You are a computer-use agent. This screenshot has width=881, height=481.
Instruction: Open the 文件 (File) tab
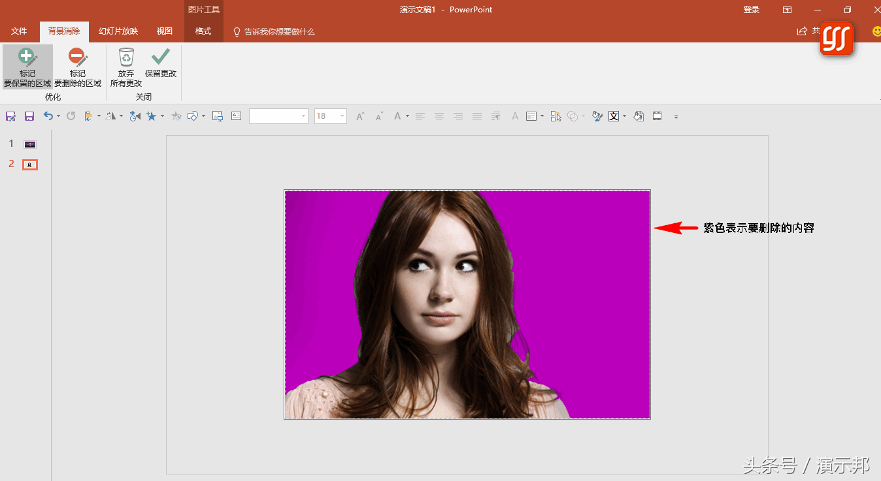click(19, 31)
